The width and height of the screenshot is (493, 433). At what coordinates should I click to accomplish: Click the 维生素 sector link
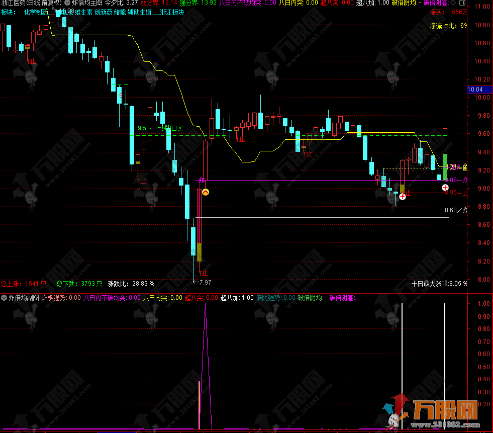(83, 12)
